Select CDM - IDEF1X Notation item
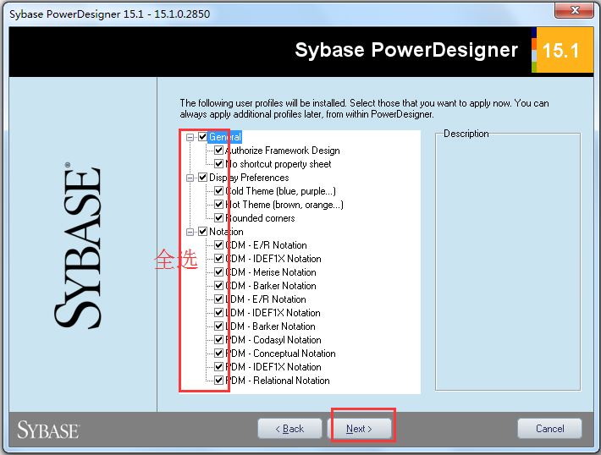Screen dimensions: 601x455 [x=273, y=259]
